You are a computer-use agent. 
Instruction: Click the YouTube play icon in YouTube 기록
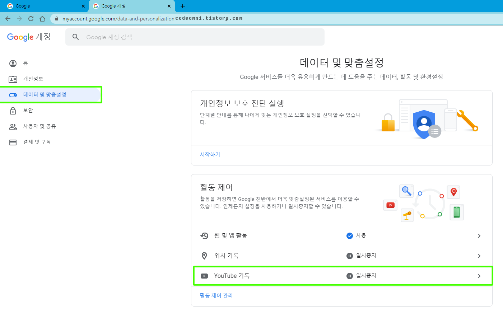[204, 276]
